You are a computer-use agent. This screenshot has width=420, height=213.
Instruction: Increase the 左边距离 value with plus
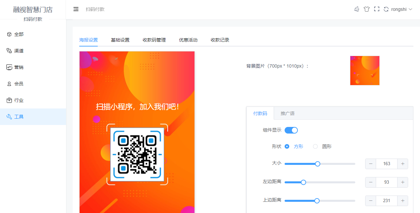point(402,182)
